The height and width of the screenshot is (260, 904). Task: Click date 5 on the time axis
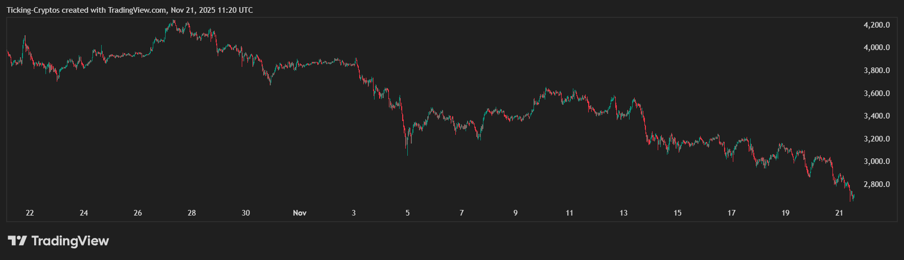408,213
